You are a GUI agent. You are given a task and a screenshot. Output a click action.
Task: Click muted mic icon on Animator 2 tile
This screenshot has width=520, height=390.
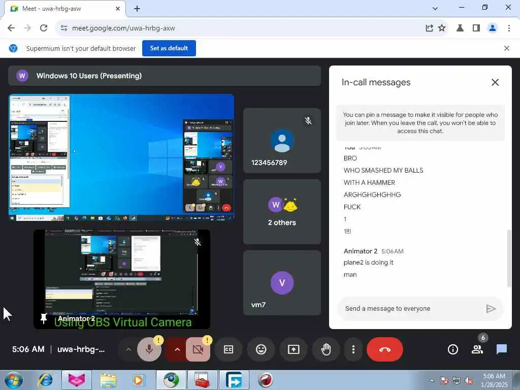point(198,242)
